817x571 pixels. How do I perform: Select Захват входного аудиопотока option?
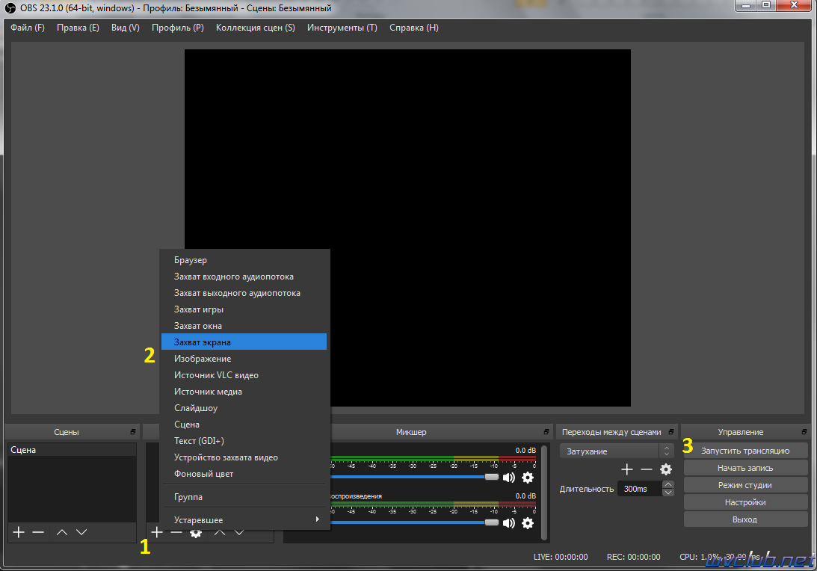(244, 277)
